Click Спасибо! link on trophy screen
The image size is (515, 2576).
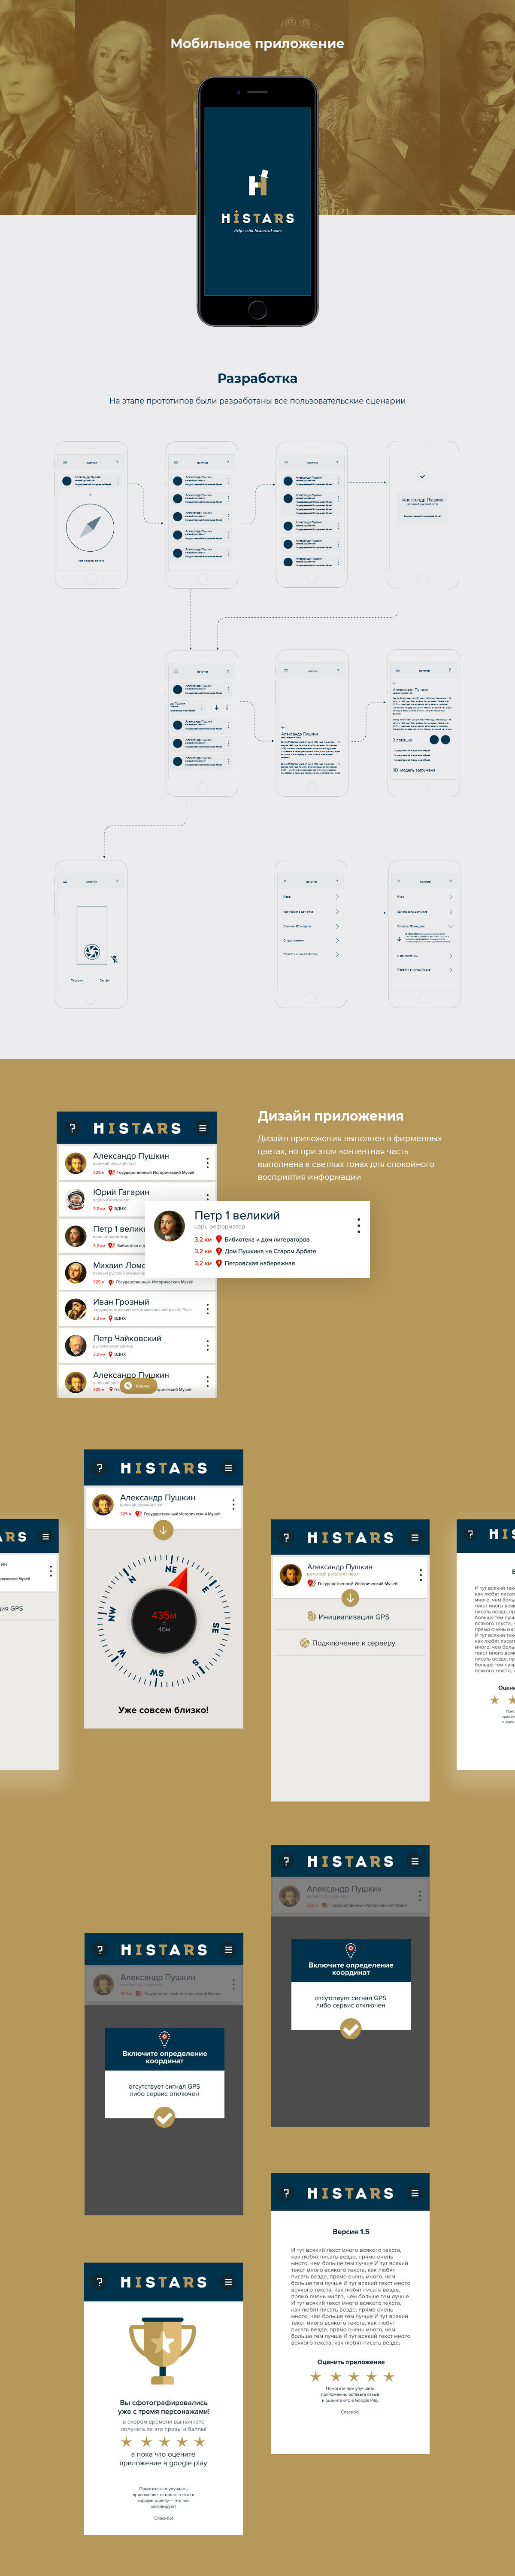[x=163, y=2518]
